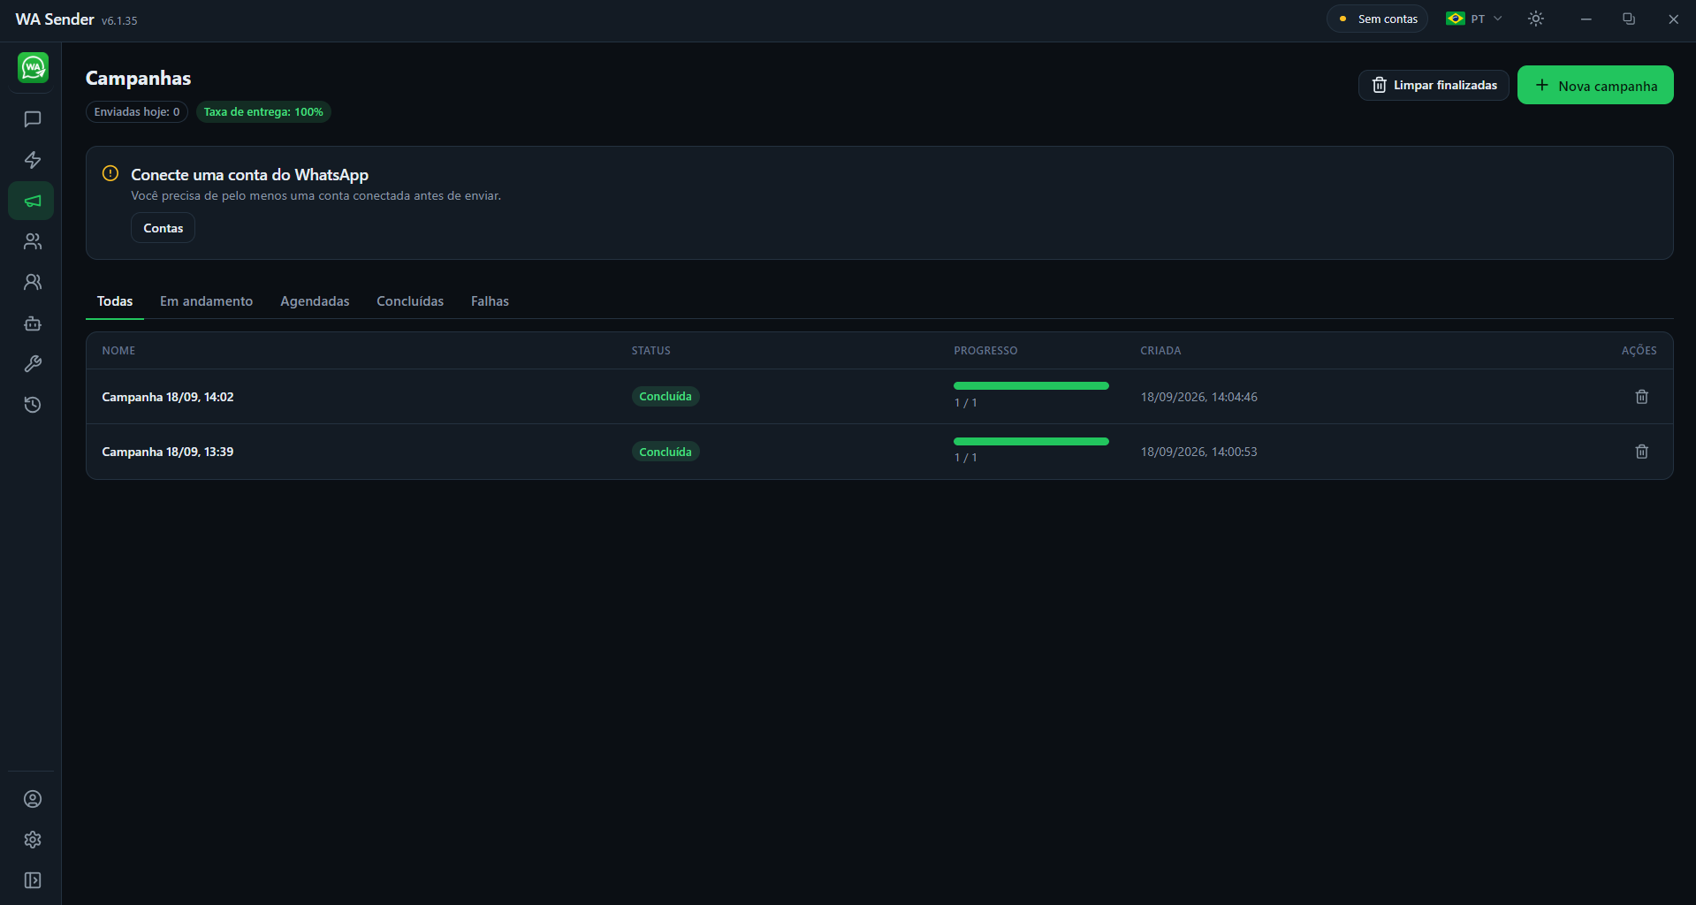
Task: Click the date 18/09/2026, 14:04:46
Action: click(1198, 397)
